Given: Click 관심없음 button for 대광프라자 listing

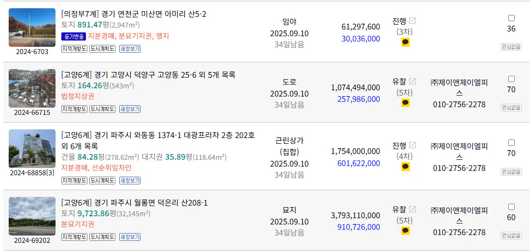Looking at the screenshot, I should click(511, 172).
